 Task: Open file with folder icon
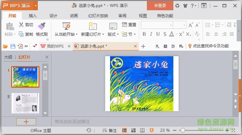(5, 46)
